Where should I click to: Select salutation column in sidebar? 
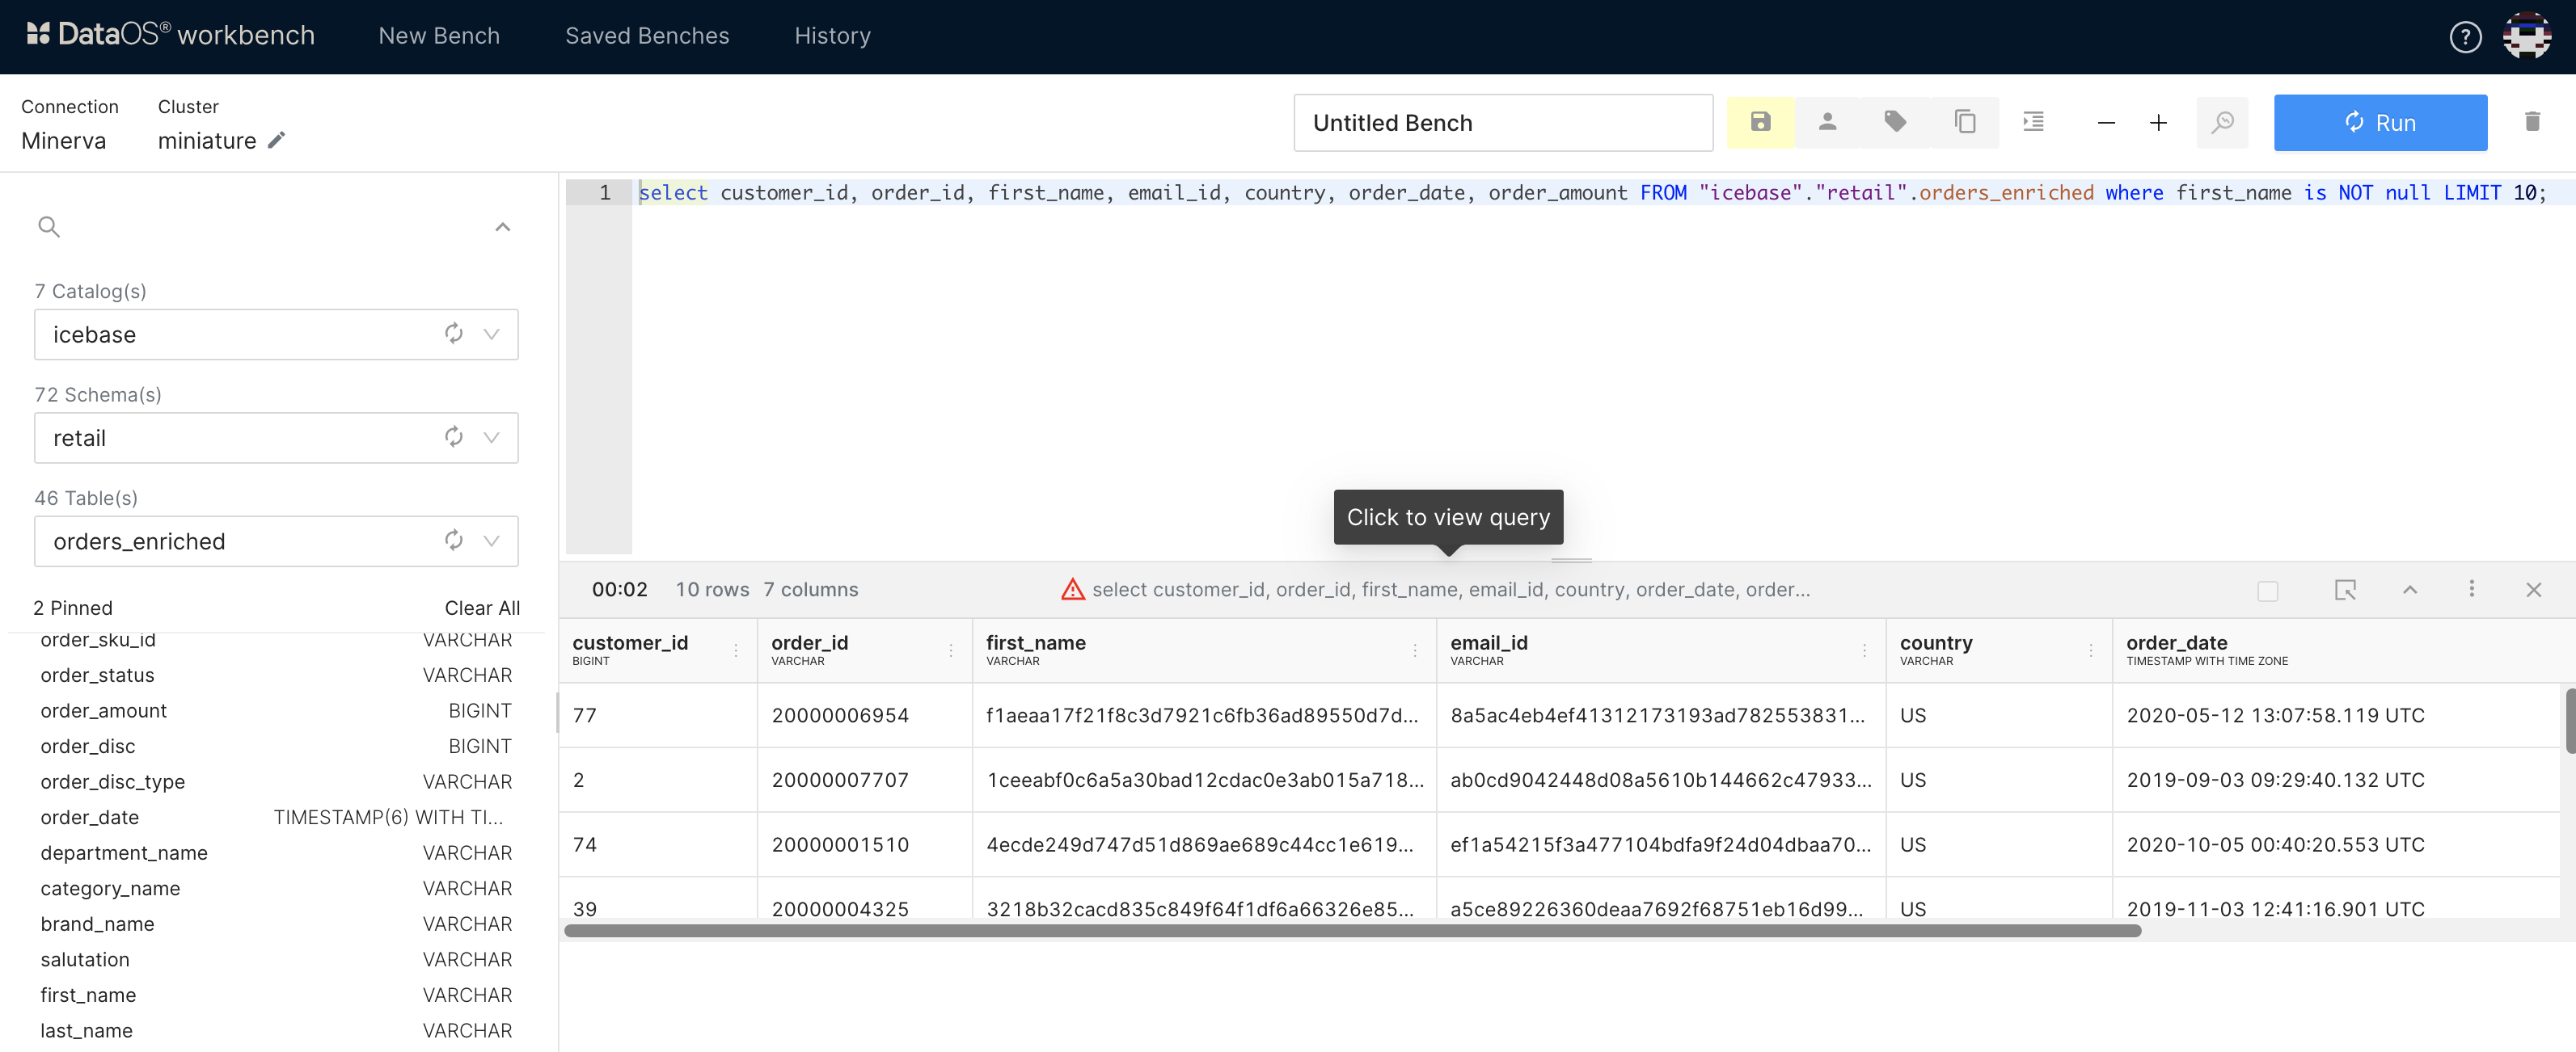click(276, 959)
